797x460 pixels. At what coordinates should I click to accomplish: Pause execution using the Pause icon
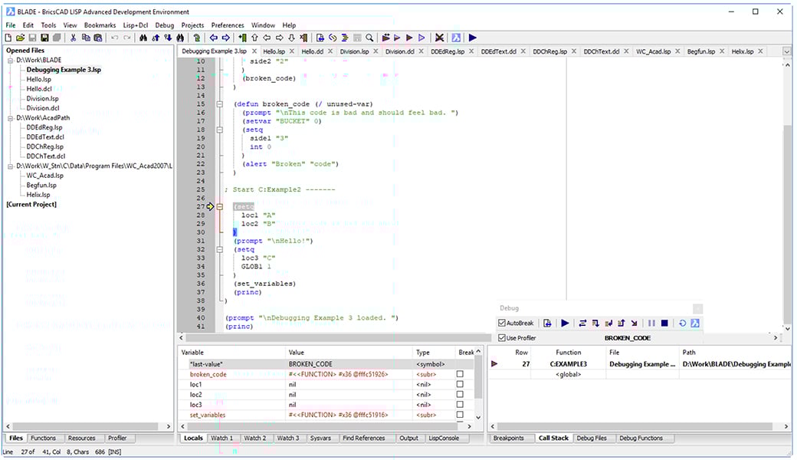pyautogui.click(x=652, y=323)
